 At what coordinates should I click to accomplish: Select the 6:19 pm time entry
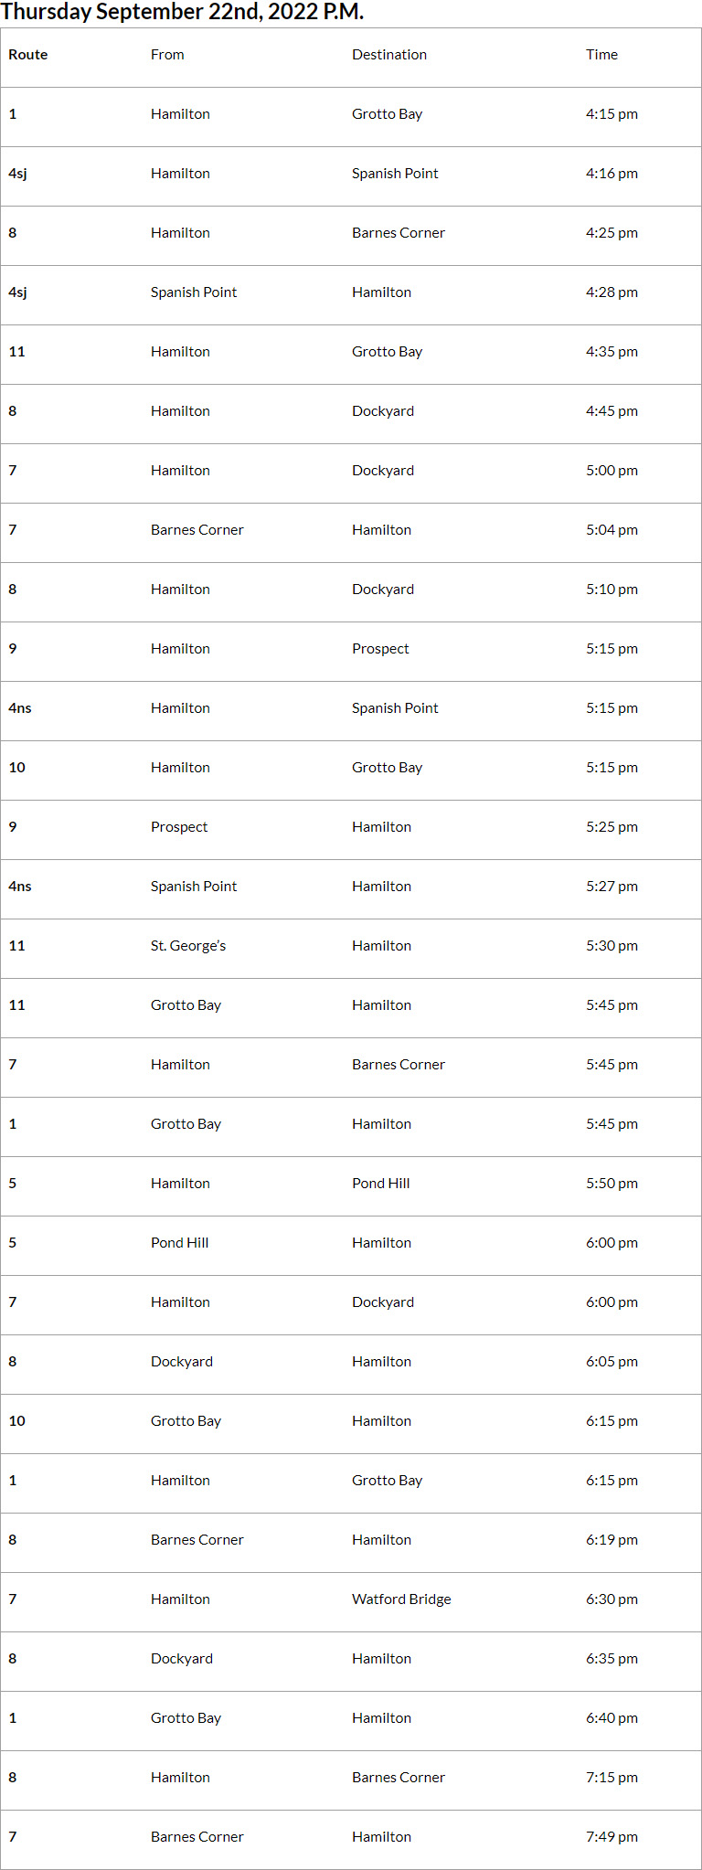(x=612, y=1540)
